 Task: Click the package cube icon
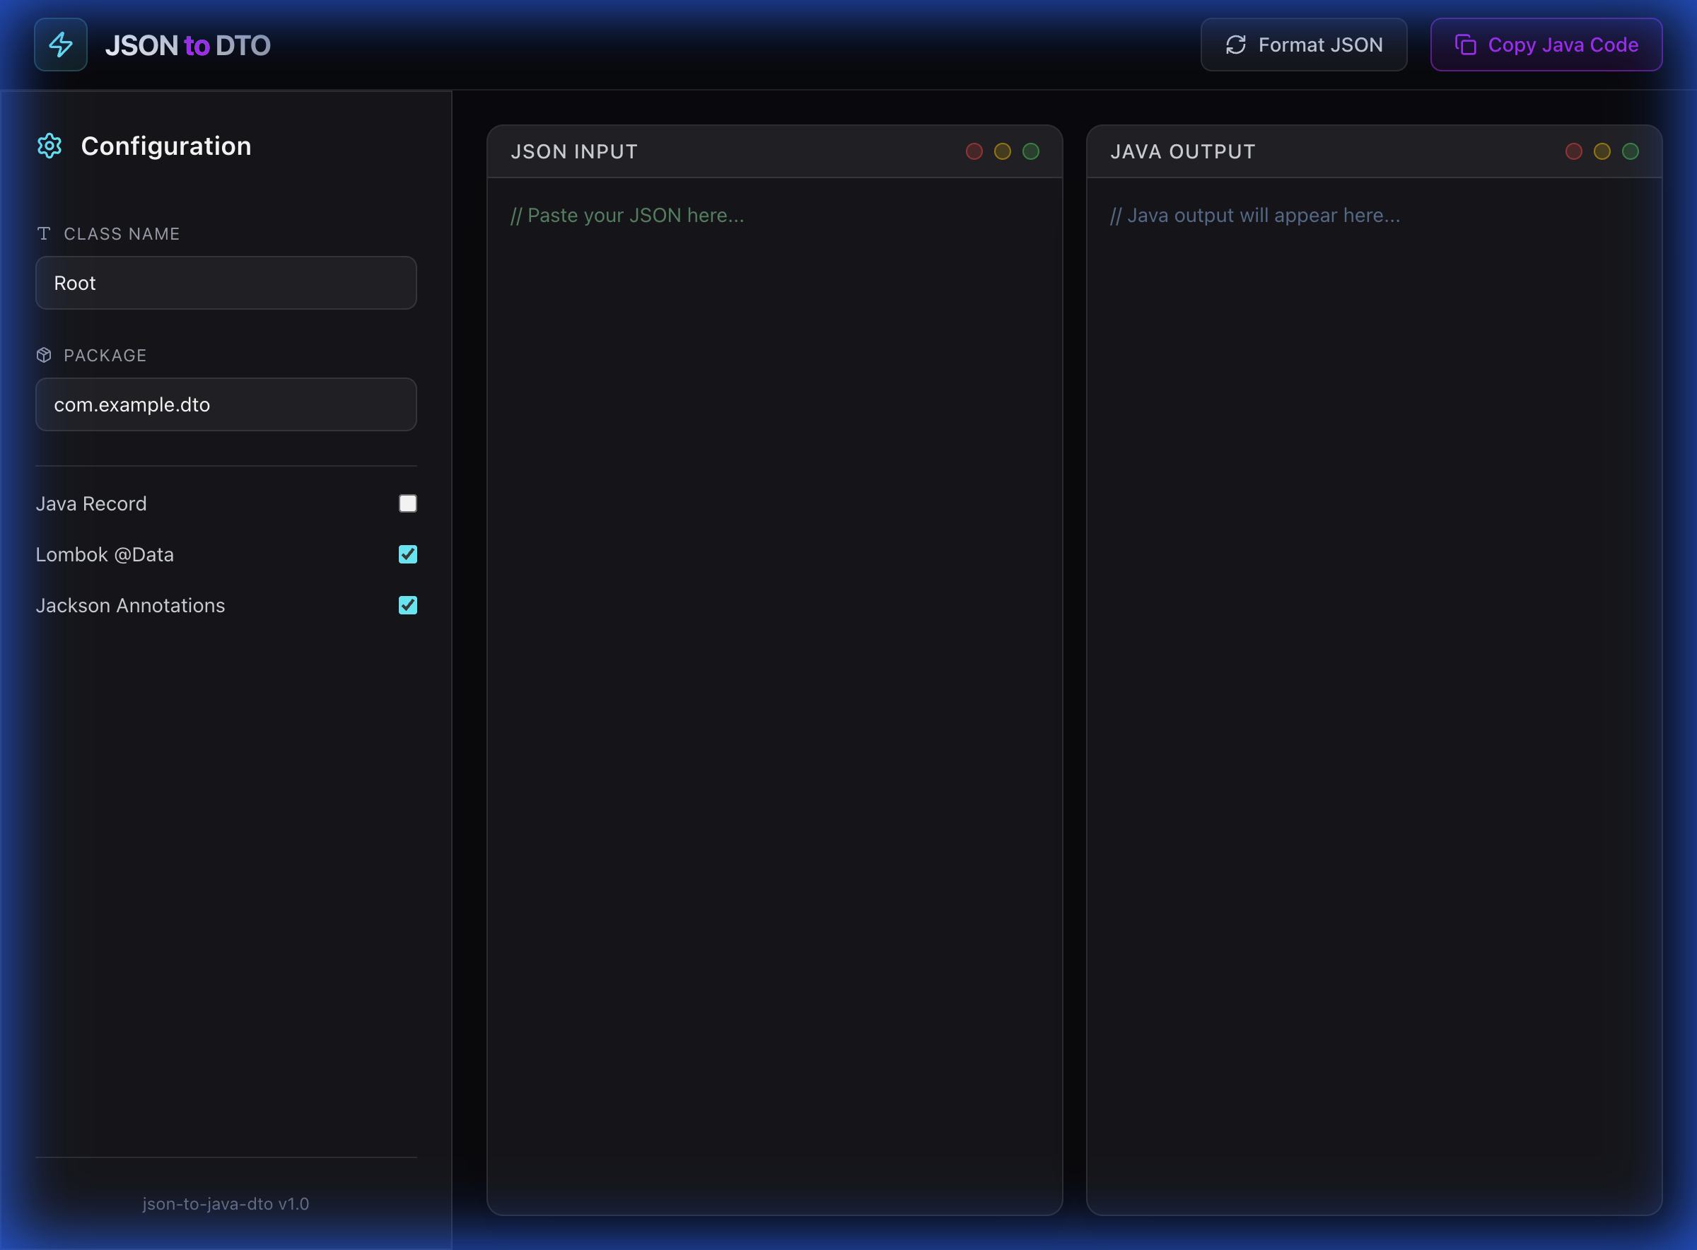click(x=44, y=355)
